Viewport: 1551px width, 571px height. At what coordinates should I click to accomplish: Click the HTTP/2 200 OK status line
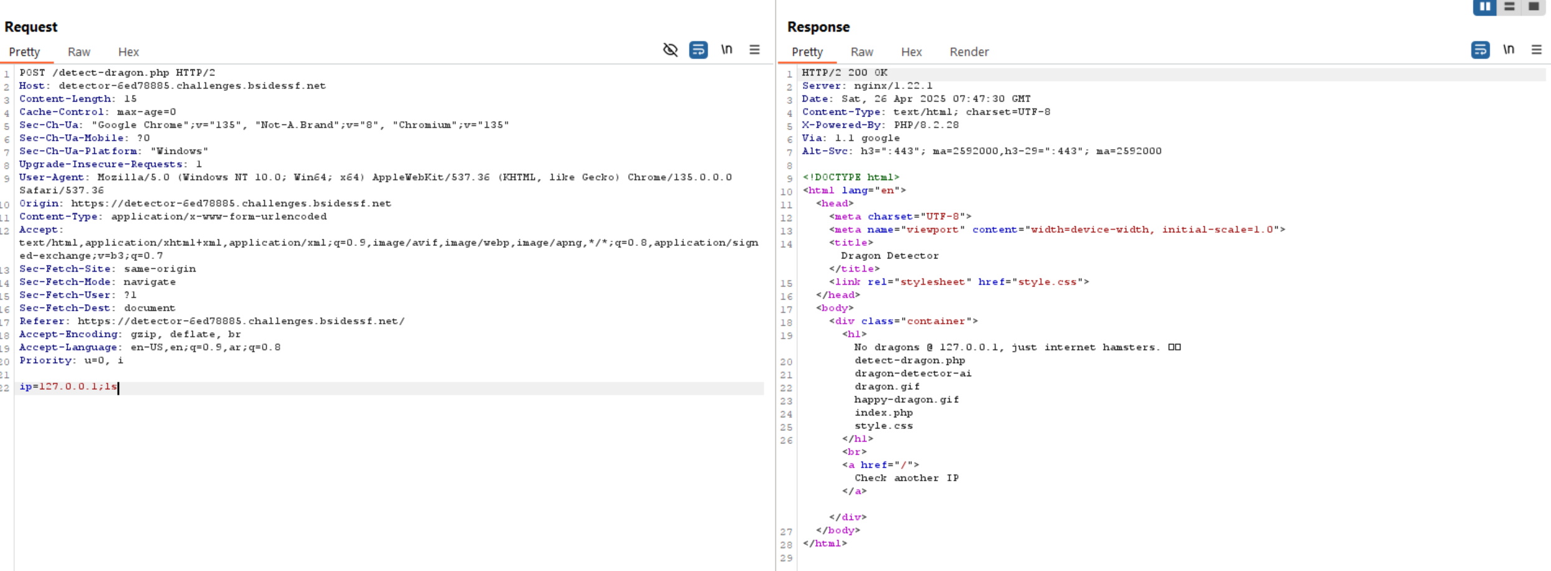click(x=845, y=73)
